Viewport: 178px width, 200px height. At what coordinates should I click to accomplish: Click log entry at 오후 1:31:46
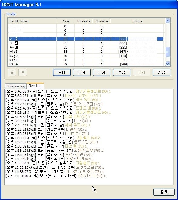point(49,154)
